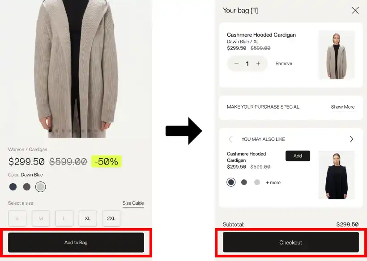Pick the gray swatch in recommended item
Viewport: 367px width, 261px height.
point(244,182)
